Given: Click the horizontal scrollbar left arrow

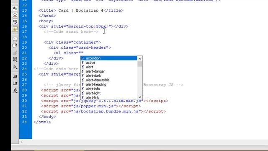Looking at the screenshot, I should click(x=21, y=142).
